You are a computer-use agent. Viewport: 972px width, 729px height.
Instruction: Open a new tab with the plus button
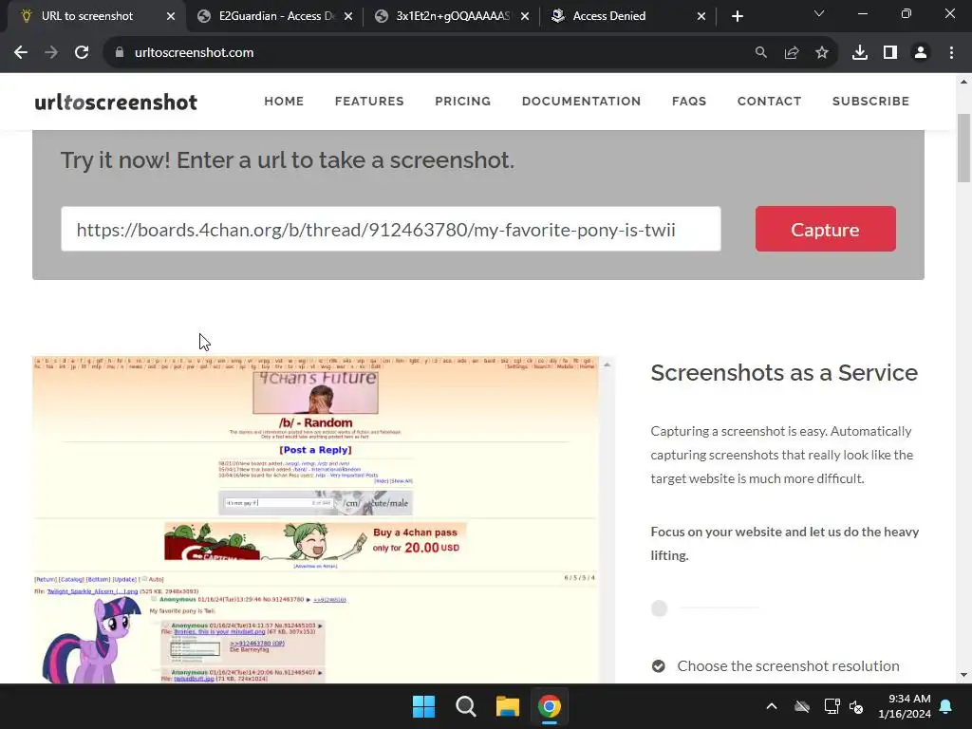tap(737, 17)
